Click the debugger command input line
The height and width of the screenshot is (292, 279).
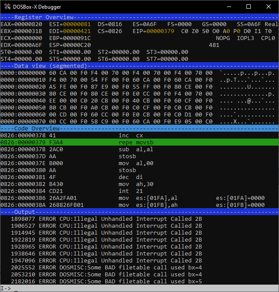click(x=139, y=288)
